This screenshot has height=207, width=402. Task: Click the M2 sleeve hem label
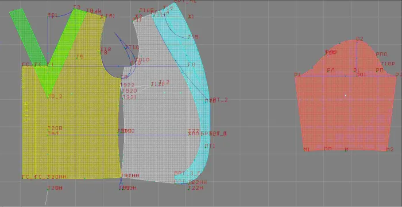coord(390,150)
